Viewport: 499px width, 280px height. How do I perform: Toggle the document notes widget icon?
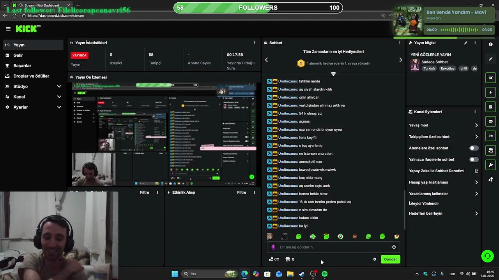click(x=490, y=107)
